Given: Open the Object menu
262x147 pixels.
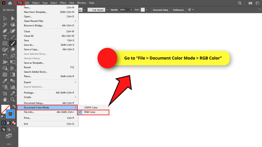Looking at the screenshot, I should (x=35, y=3).
